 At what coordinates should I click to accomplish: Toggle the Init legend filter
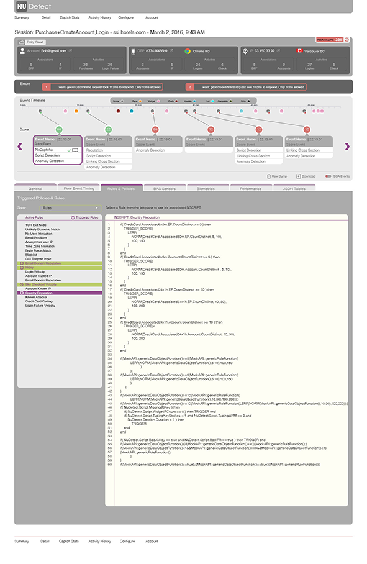[x=210, y=101]
